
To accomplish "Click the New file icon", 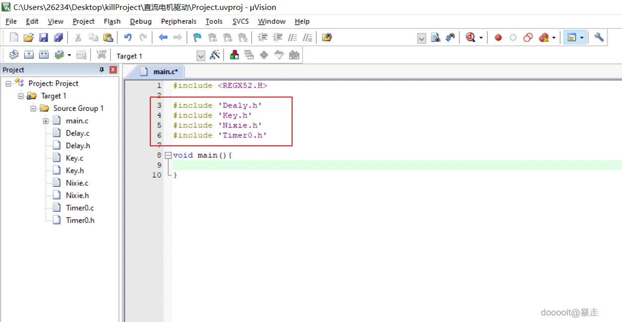I will pos(14,37).
